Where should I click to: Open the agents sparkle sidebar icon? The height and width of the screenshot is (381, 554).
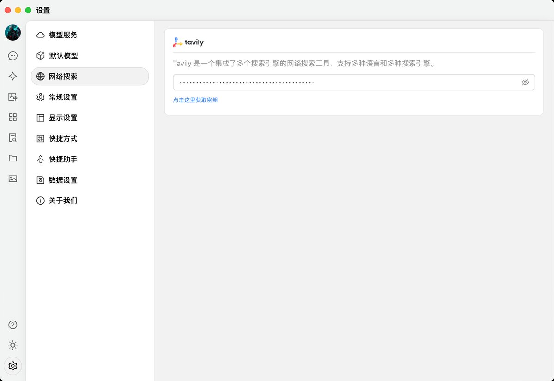point(13,77)
